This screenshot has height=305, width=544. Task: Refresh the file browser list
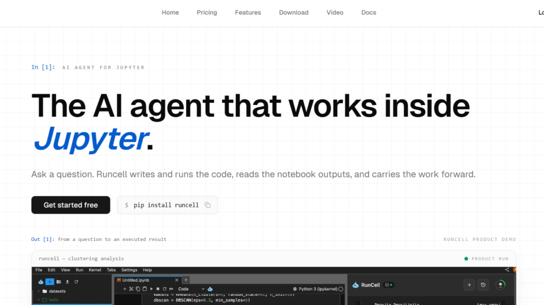point(76,282)
